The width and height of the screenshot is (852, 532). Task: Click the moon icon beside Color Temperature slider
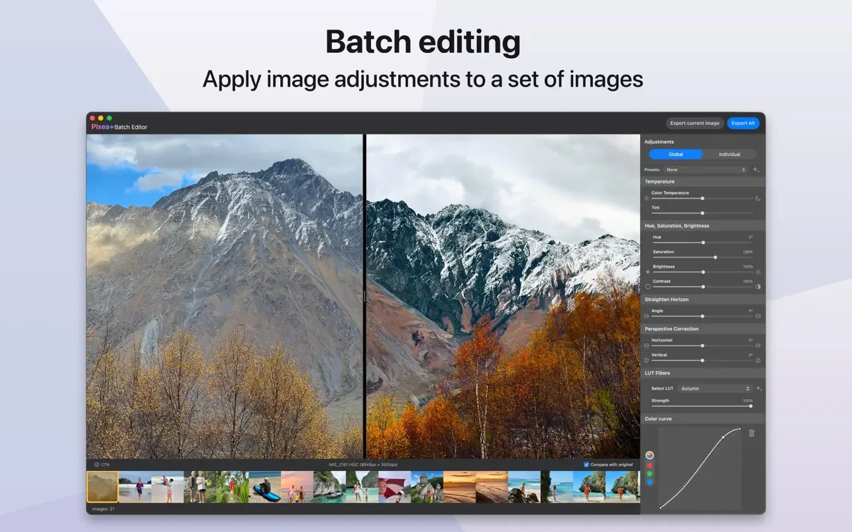pyautogui.click(x=759, y=199)
